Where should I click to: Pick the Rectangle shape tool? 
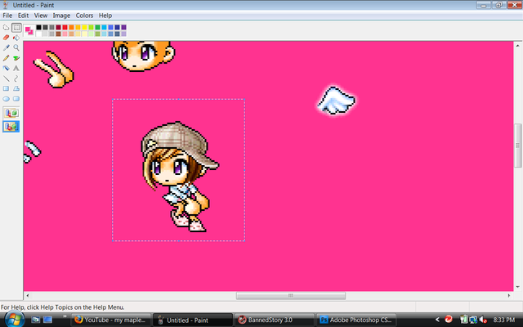[6, 89]
